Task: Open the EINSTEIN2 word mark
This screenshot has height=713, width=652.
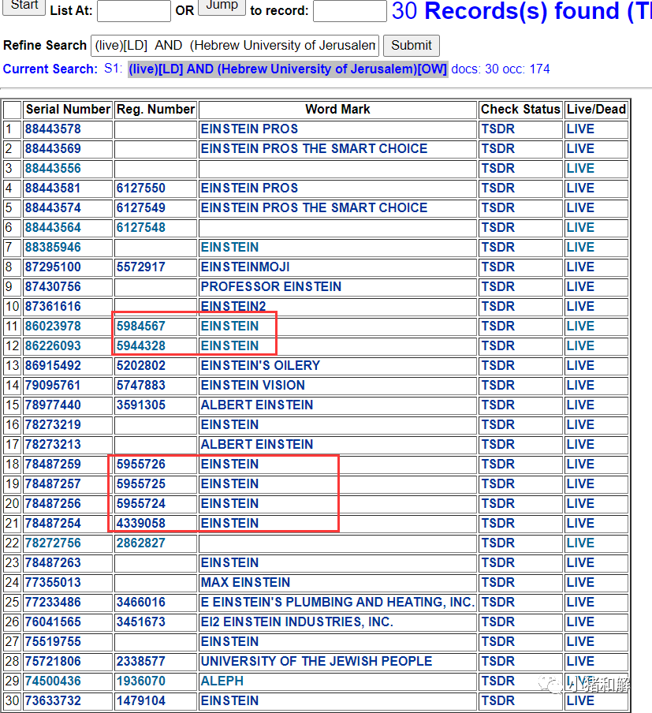Action: 233,307
